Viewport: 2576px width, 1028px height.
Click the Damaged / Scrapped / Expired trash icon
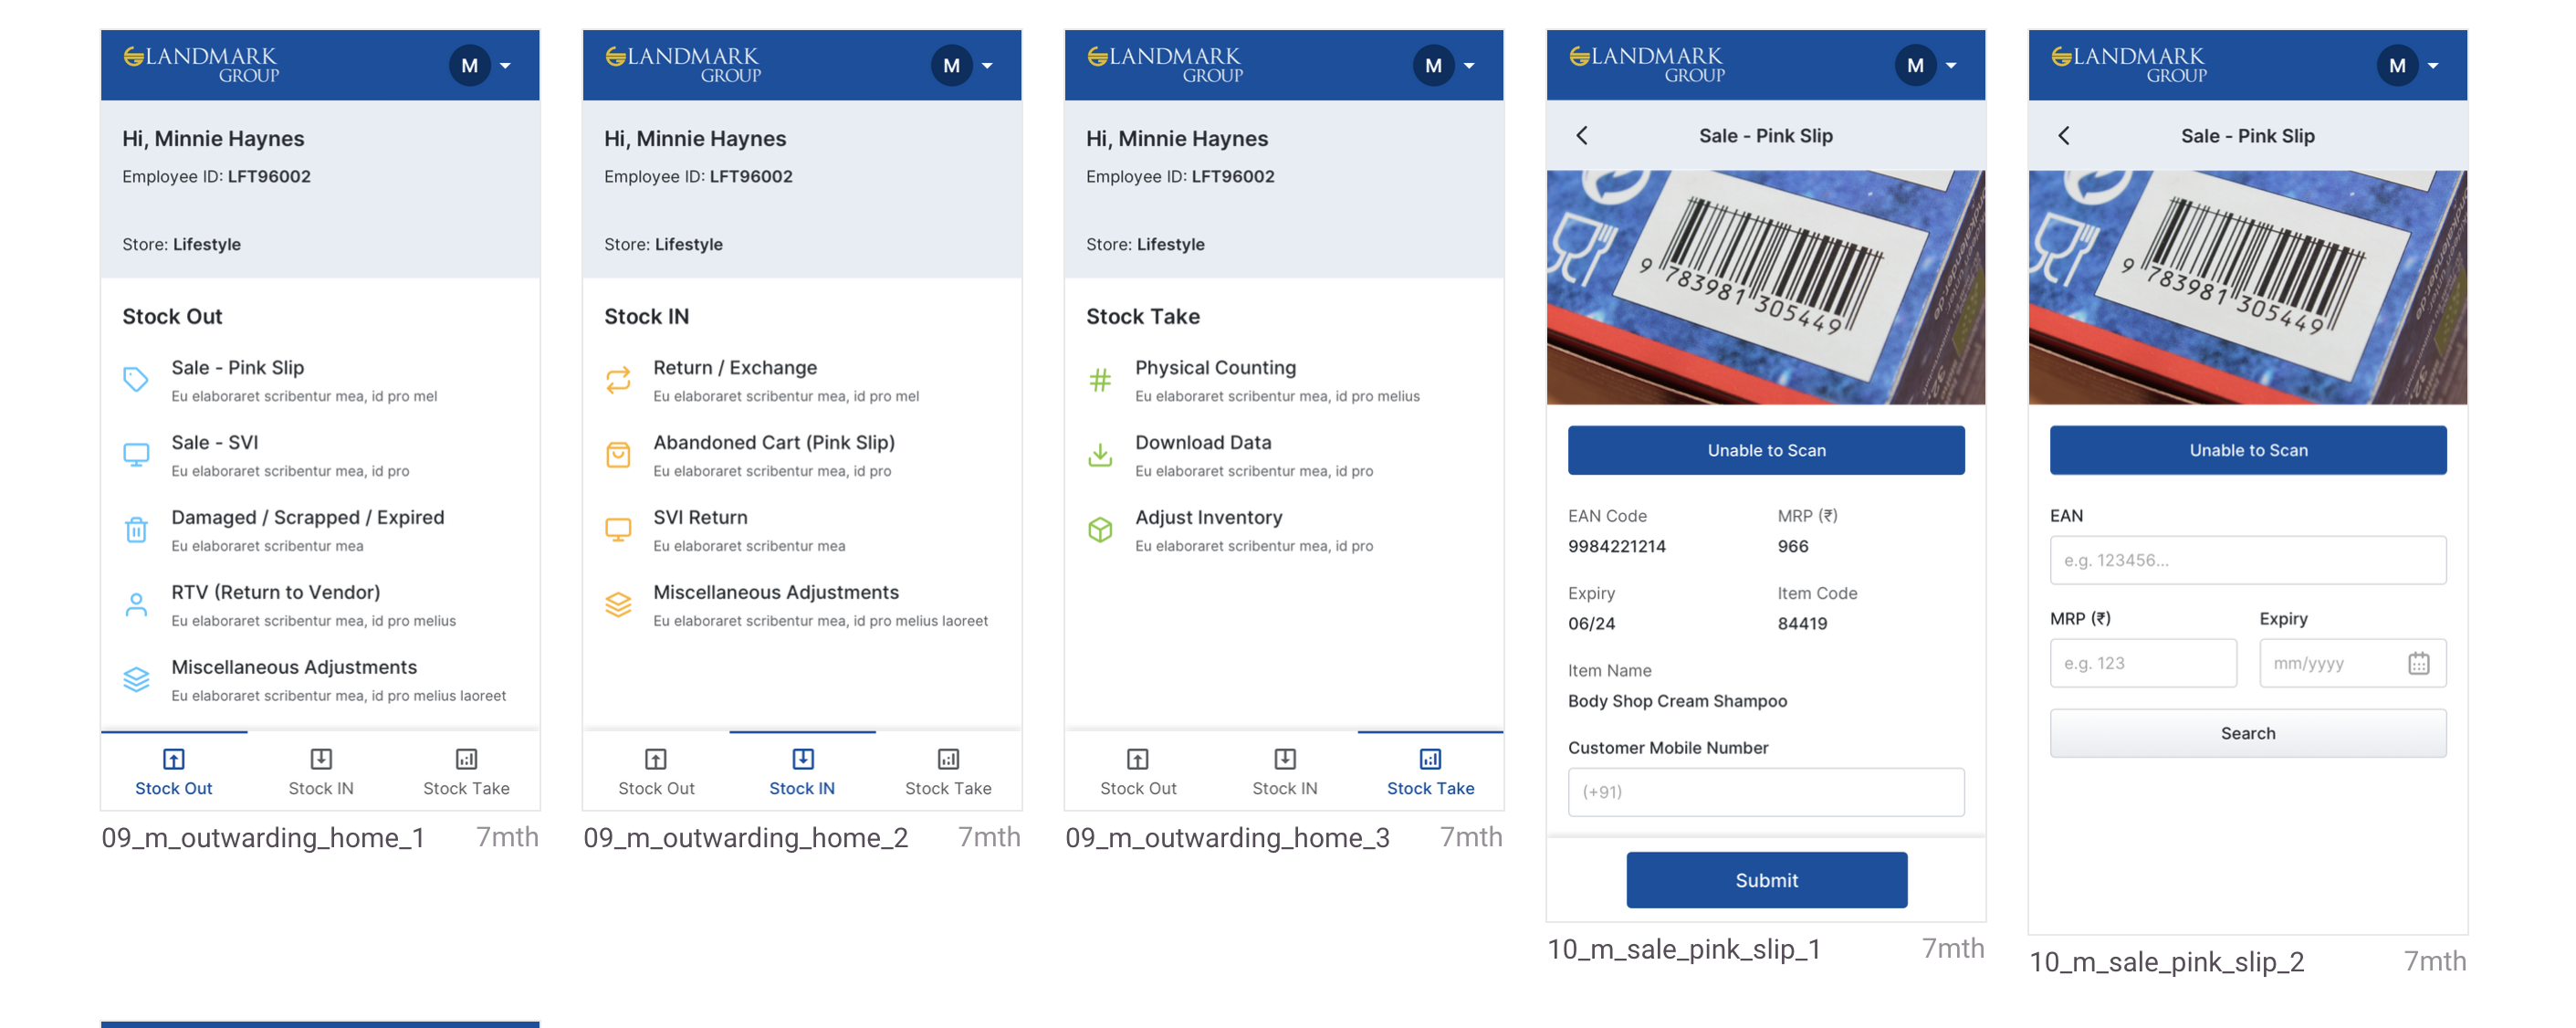136,529
